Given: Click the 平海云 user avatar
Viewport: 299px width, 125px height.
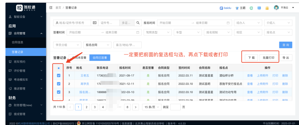Looking at the screenshot, I should click(276, 8).
